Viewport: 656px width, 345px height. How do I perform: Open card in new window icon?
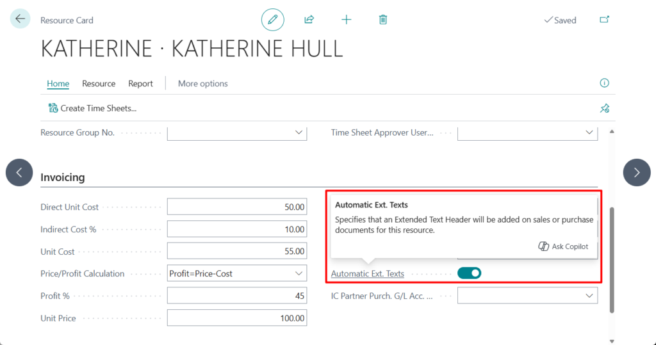(604, 20)
